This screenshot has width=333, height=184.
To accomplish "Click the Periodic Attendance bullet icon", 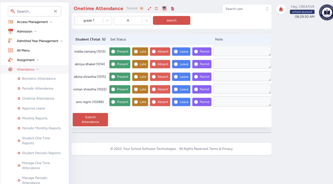I will tap(19, 89).
